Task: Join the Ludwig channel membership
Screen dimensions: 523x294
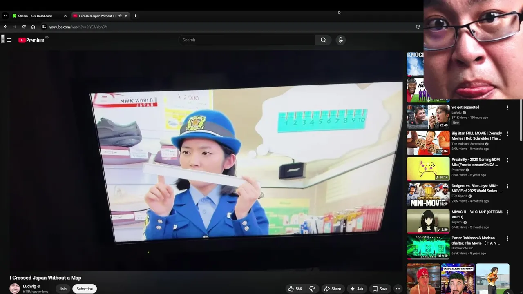Action: click(x=63, y=289)
